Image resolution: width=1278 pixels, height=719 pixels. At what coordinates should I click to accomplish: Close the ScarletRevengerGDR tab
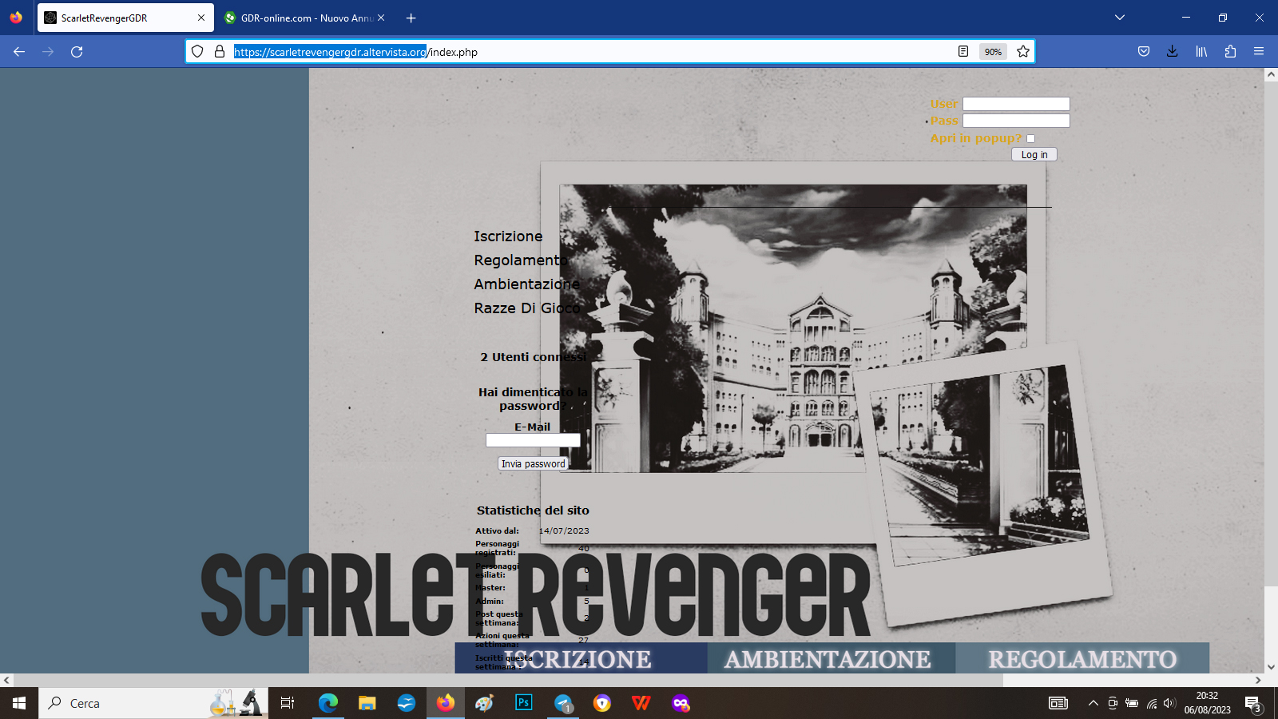point(201,18)
